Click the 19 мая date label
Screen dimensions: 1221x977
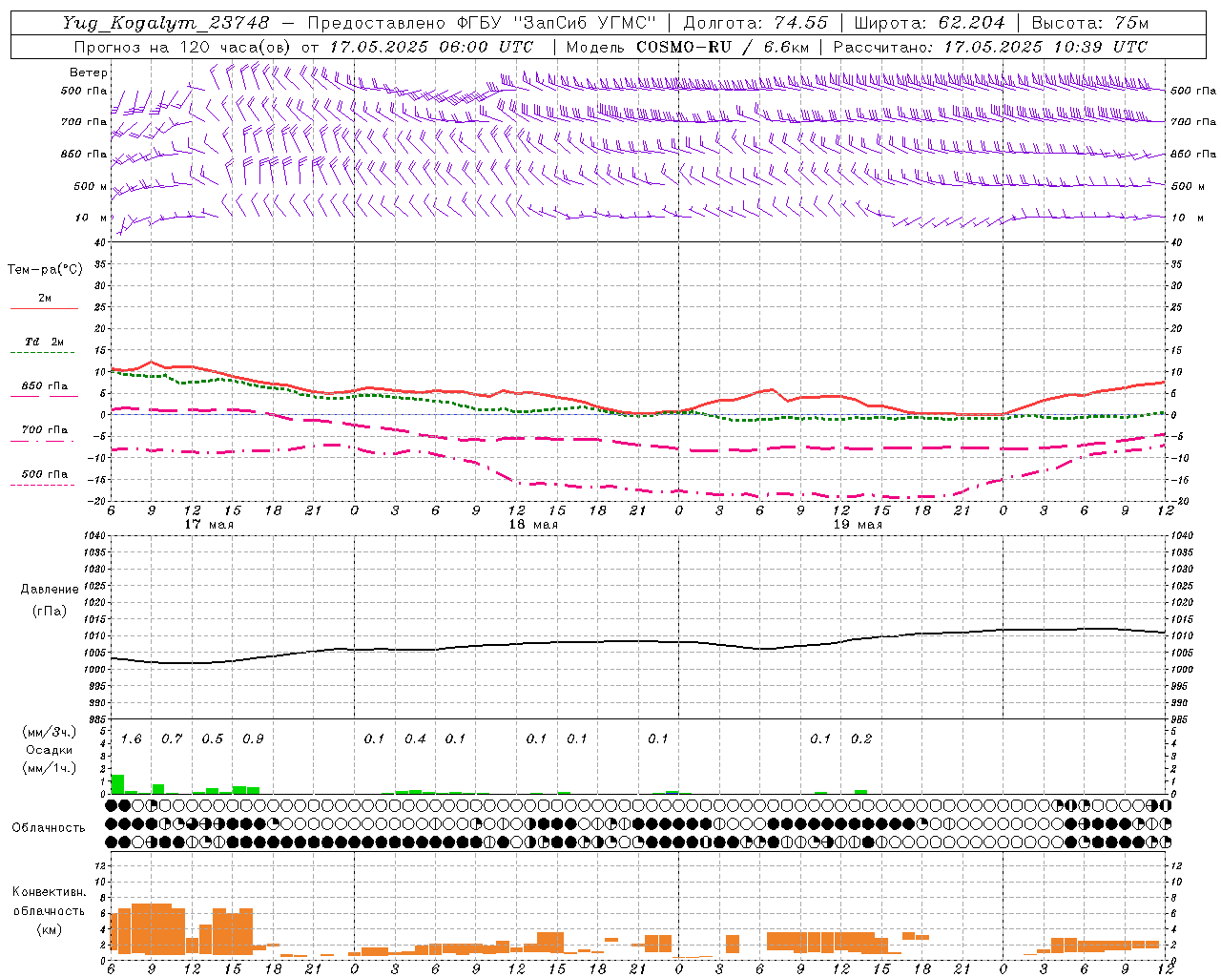[x=858, y=525]
